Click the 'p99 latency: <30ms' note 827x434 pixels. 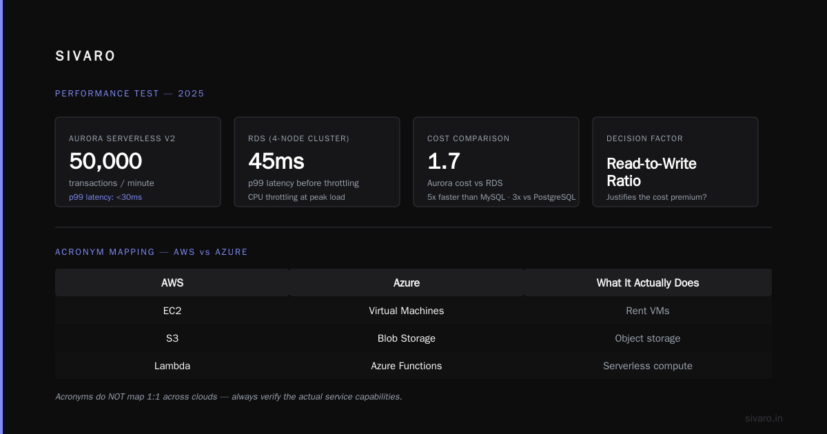pos(105,197)
